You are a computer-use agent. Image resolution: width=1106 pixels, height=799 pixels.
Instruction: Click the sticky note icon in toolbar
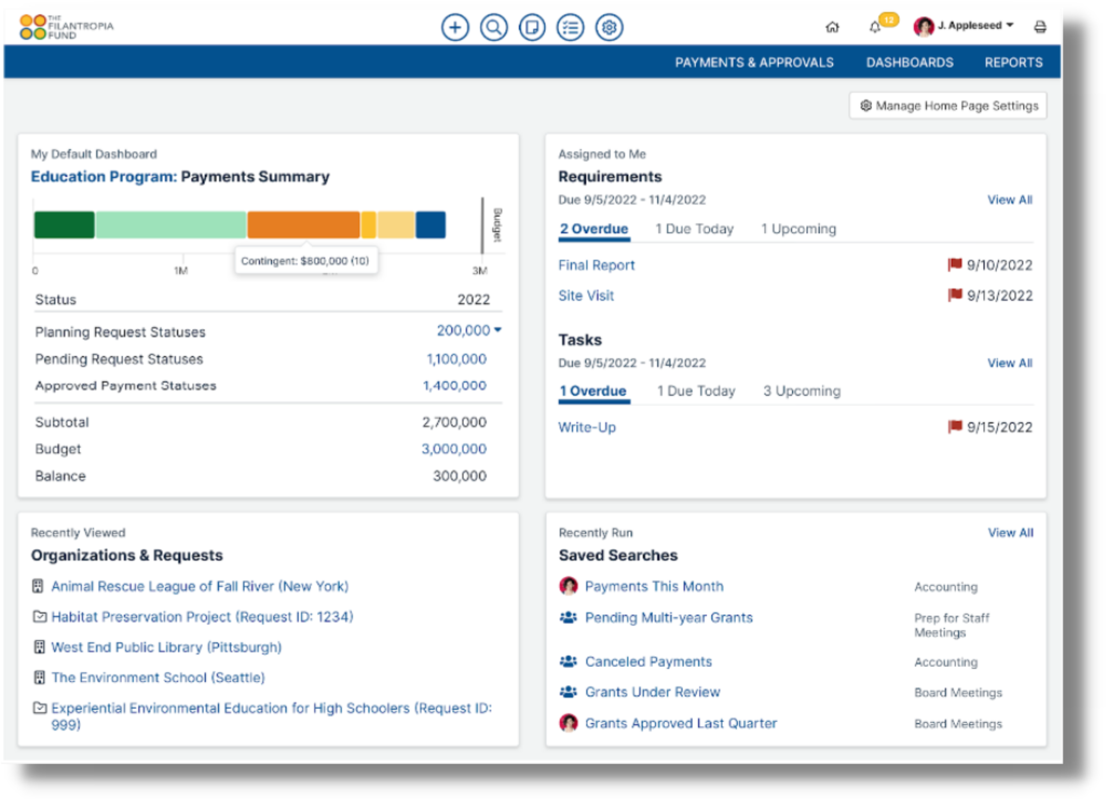point(531,27)
